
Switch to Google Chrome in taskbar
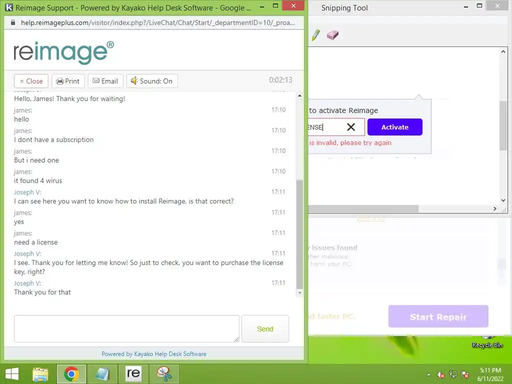[71, 374]
